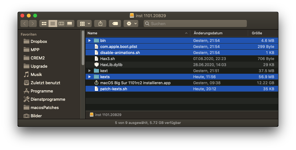Sort by Größe column header
The image size is (296, 150).
[x=257, y=33]
